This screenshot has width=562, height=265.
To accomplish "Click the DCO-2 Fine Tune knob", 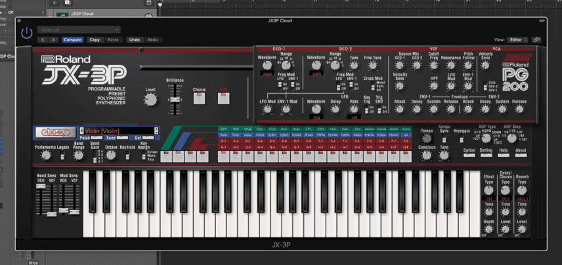I will pos(373,65).
